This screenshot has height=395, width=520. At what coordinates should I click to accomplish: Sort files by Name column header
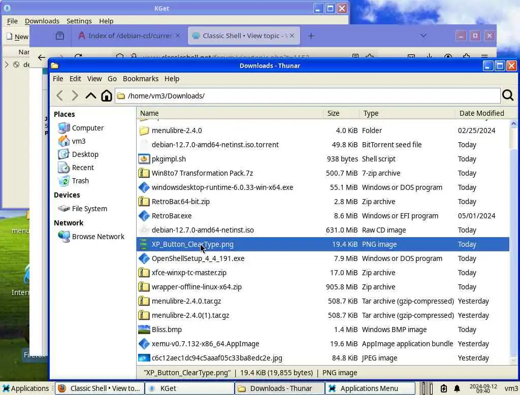pos(230,113)
